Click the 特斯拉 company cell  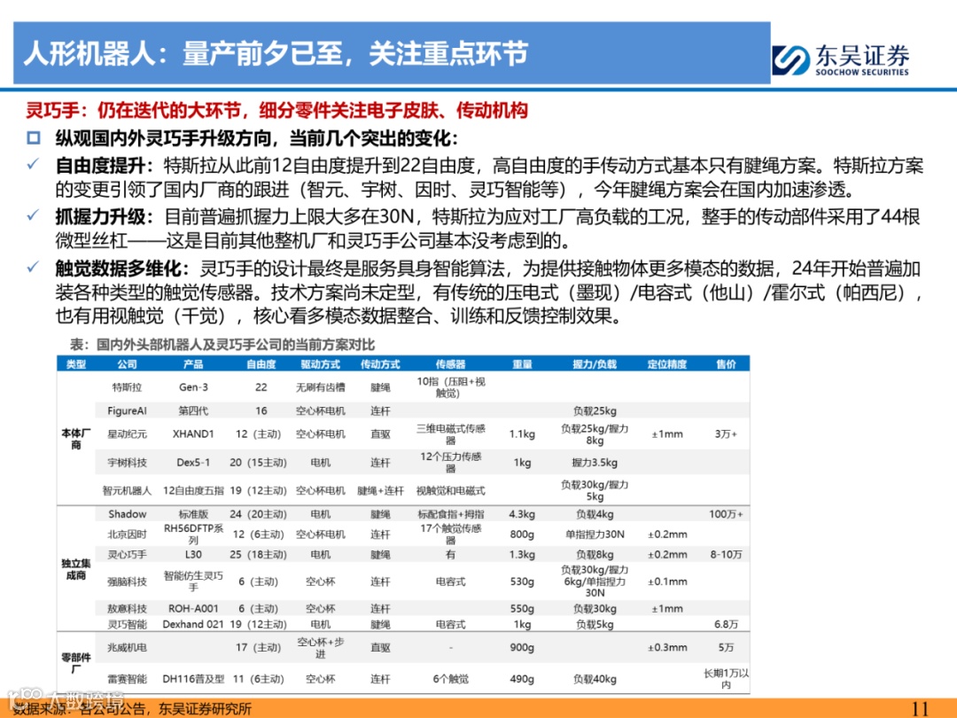click(127, 387)
